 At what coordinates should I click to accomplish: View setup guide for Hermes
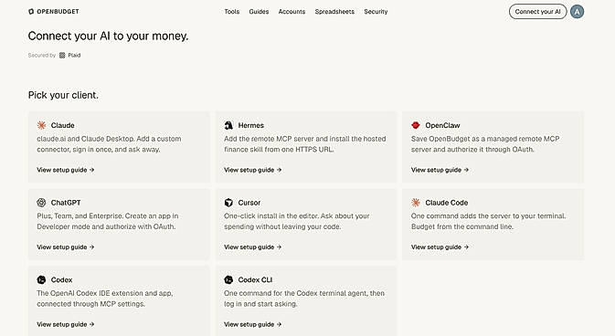click(x=252, y=170)
